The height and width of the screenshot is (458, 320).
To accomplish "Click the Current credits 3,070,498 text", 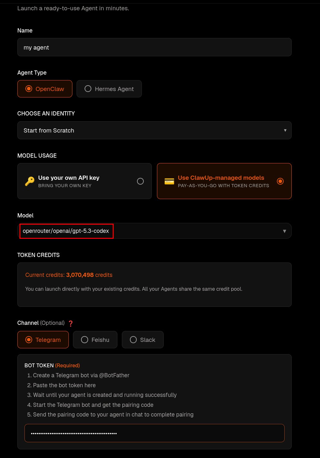I will coord(69,275).
